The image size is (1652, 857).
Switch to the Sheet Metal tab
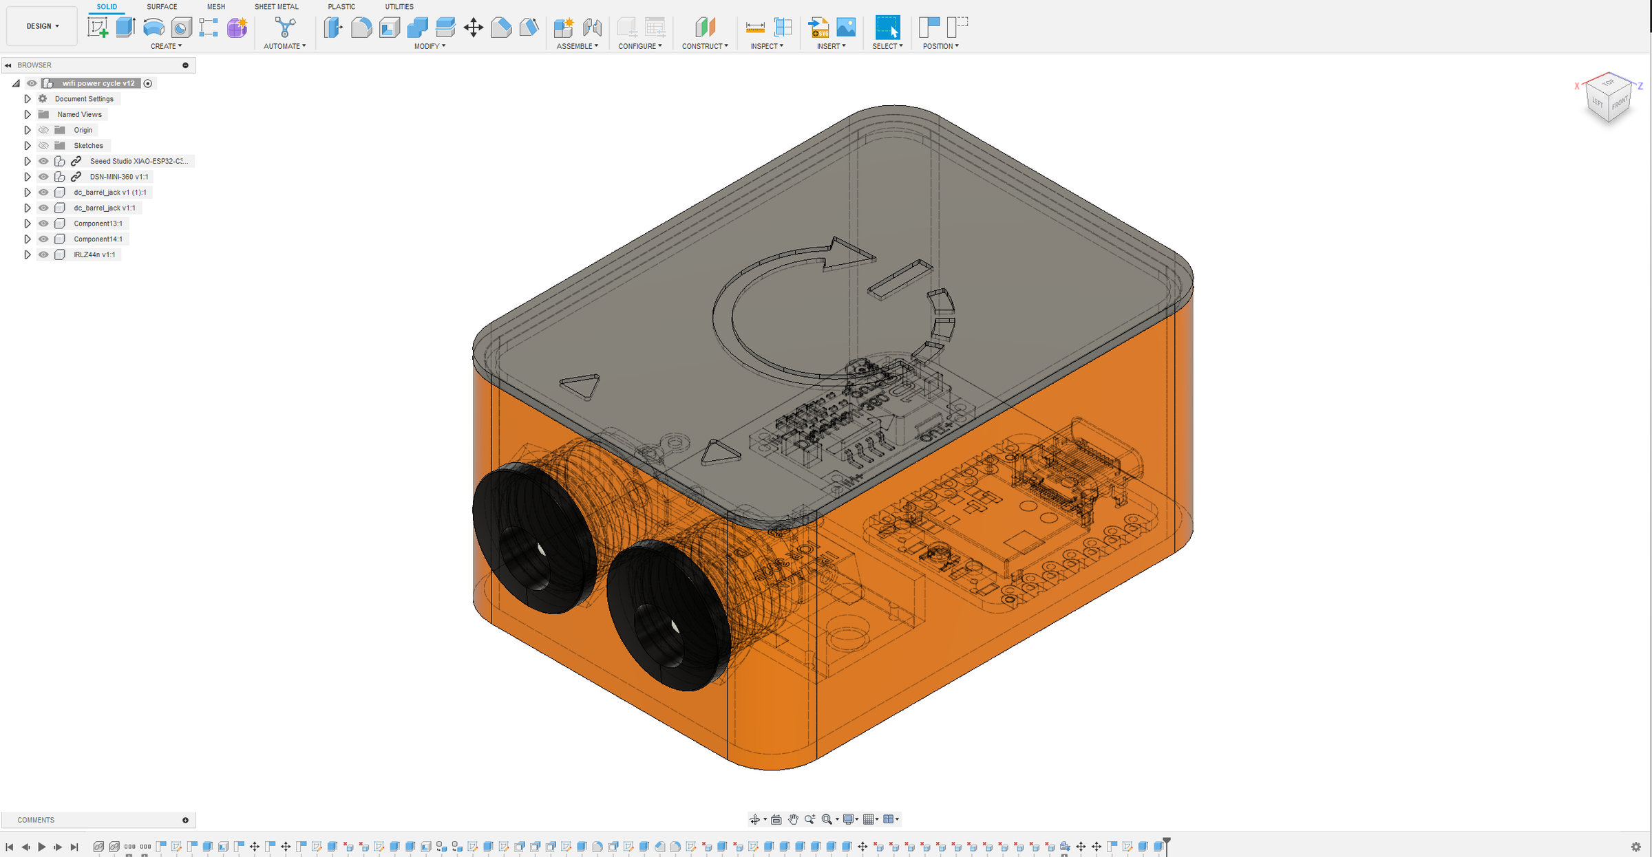point(276,7)
